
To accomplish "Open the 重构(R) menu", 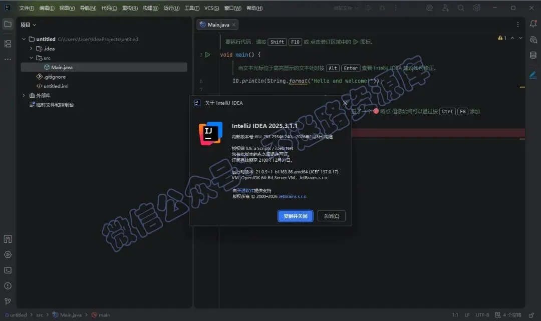I will click(x=130, y=8).
